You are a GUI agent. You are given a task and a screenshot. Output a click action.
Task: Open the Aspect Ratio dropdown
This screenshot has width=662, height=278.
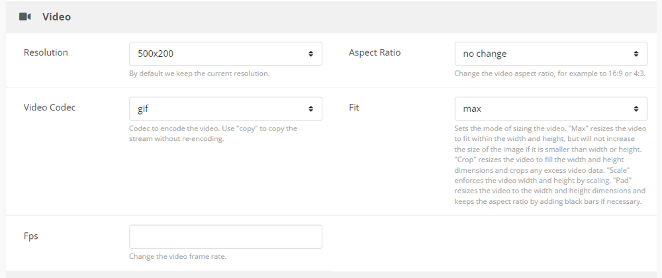(551, 54)
